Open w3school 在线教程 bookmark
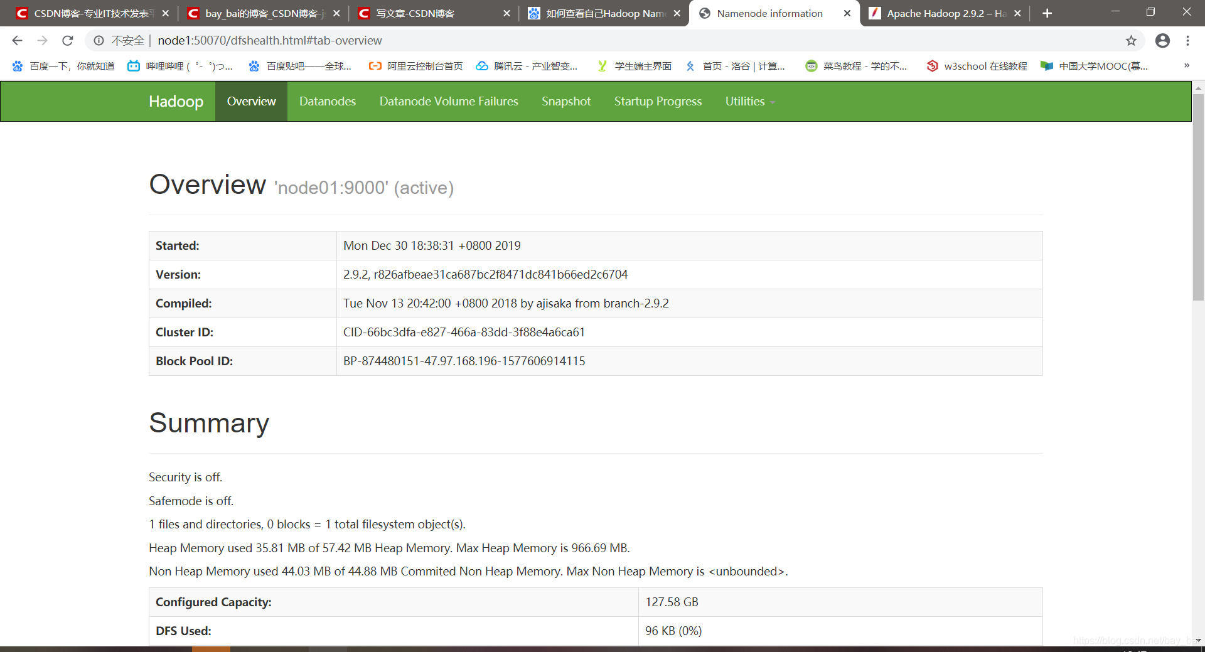The image size is (1205, 652). [977, 66]
